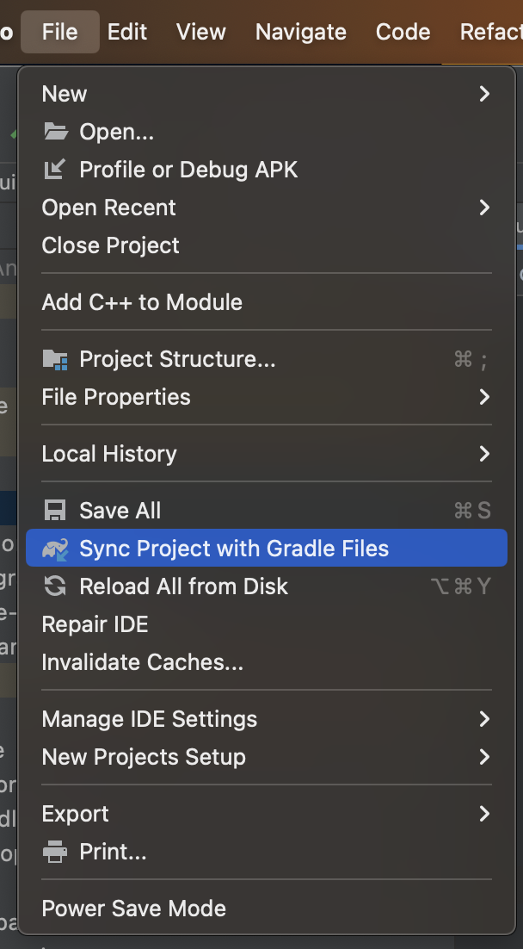Select Repair IDE option

(x=95, y=624)
